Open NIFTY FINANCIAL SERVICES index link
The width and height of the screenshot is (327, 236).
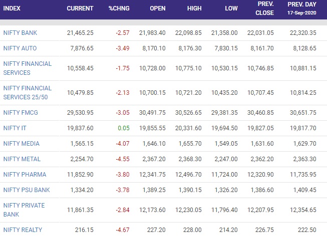[28, 68]
